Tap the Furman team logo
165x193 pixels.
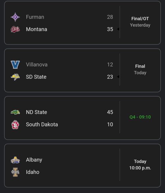(15, 17)
